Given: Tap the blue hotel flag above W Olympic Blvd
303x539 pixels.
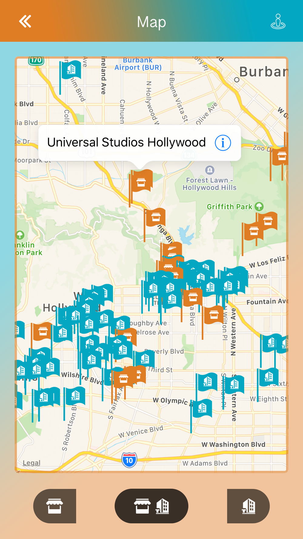Looking at the screenshot, I should 202,408.
